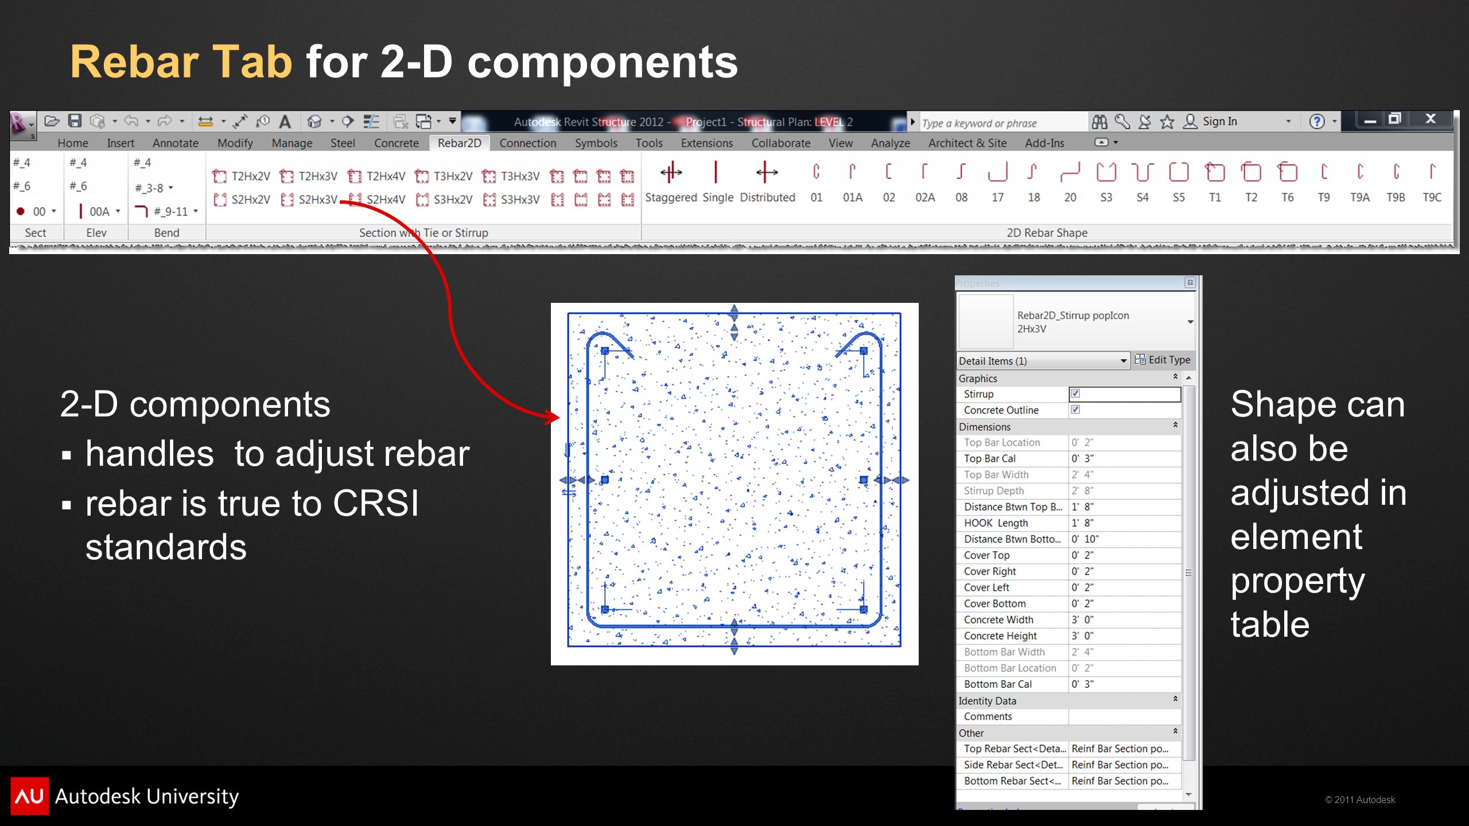The height and width of the screenshot is (826, 1469).
Task: Select tie shape T9B
Action: (x=1396, y=182)
